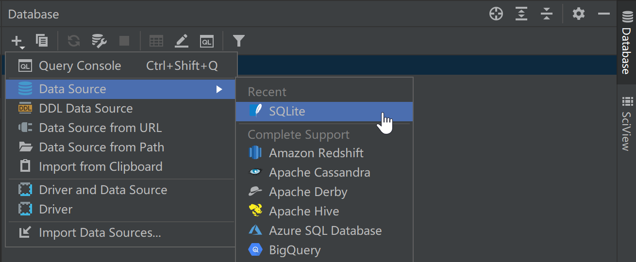
Task: Expand the Data Source submenu arrow
Action: point(219,89)
